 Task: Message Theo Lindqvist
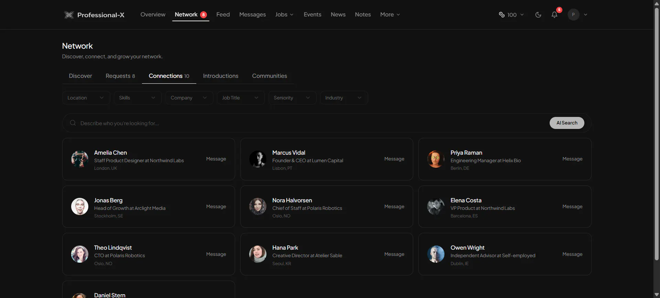(216, 254)
